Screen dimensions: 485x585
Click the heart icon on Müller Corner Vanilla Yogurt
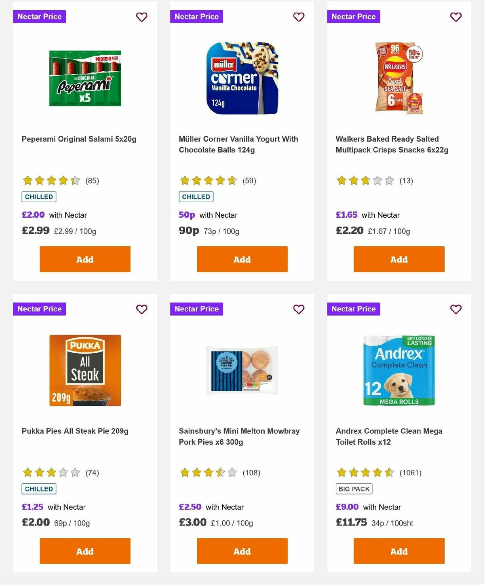click(x=299, y=17)
